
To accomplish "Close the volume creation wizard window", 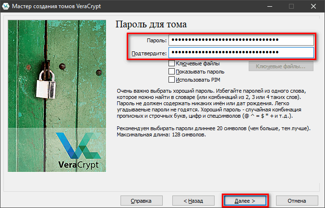I will (x=313, y=7).
